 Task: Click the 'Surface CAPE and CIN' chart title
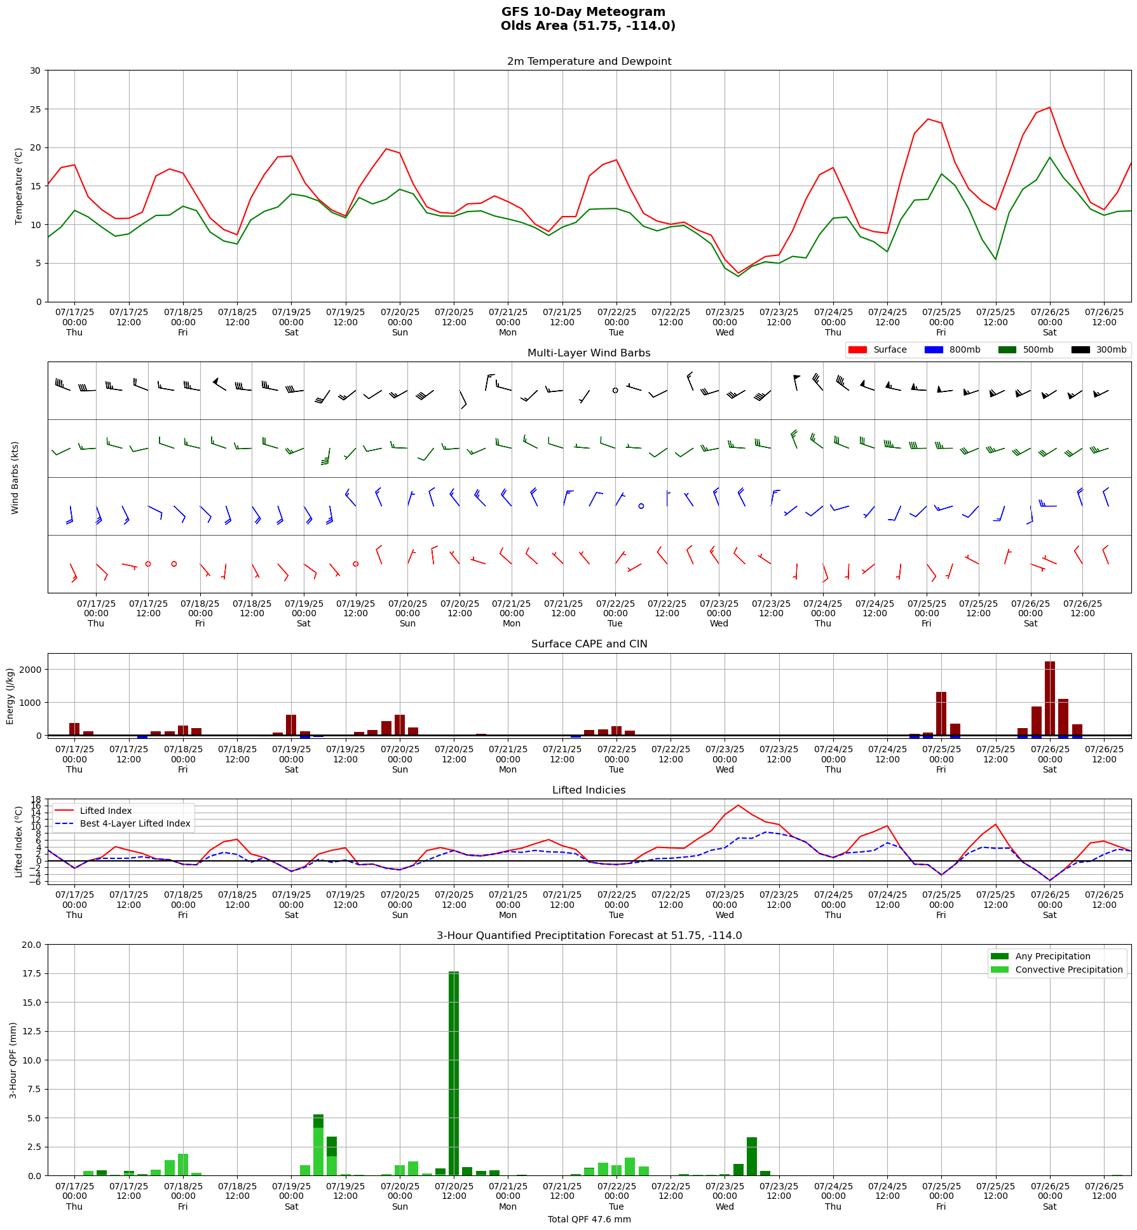point(589,644)
